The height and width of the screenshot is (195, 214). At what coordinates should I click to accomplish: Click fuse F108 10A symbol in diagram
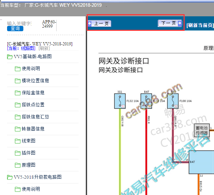pos(173,101)
